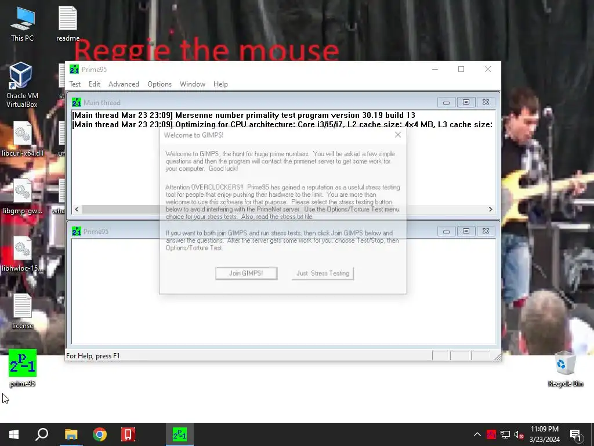
Task: Click Prime95 taskbar button
Action: tap(180, 434)
